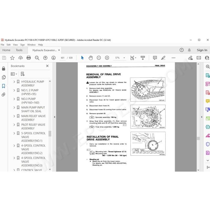Go to next page arrow
Image resolution: width=210 pixels, height=210 pixels.
[54, 58]
